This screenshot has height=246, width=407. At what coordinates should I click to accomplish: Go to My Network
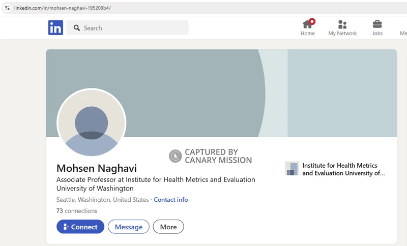tap(342, 28)
